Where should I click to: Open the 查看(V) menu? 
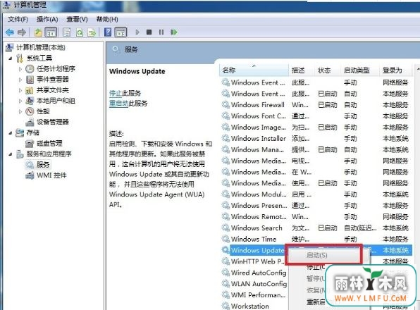pyautogui.click(x=77, y=19)
